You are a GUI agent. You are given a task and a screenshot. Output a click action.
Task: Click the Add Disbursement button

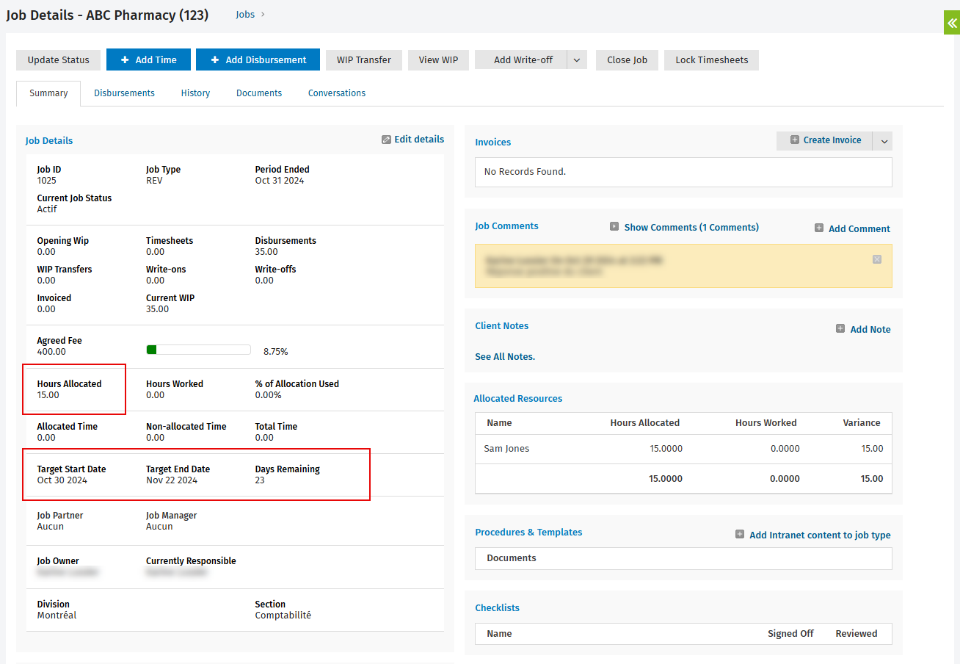point(258,60)
